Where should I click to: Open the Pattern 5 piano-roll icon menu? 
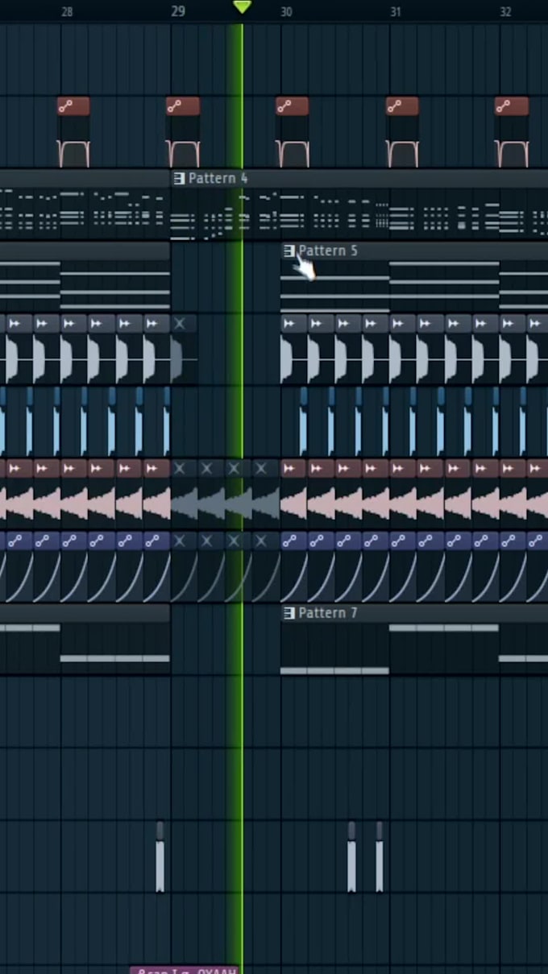pyautogui.click(x=289, y=251)
